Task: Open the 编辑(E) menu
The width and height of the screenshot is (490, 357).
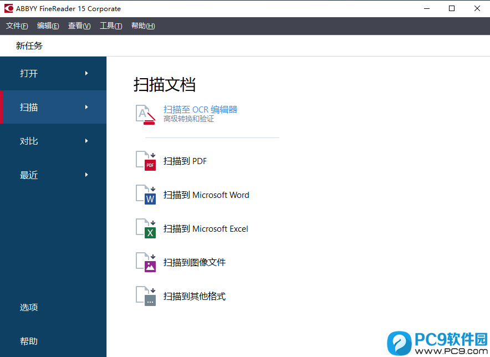Action: (x=48, y=26)
